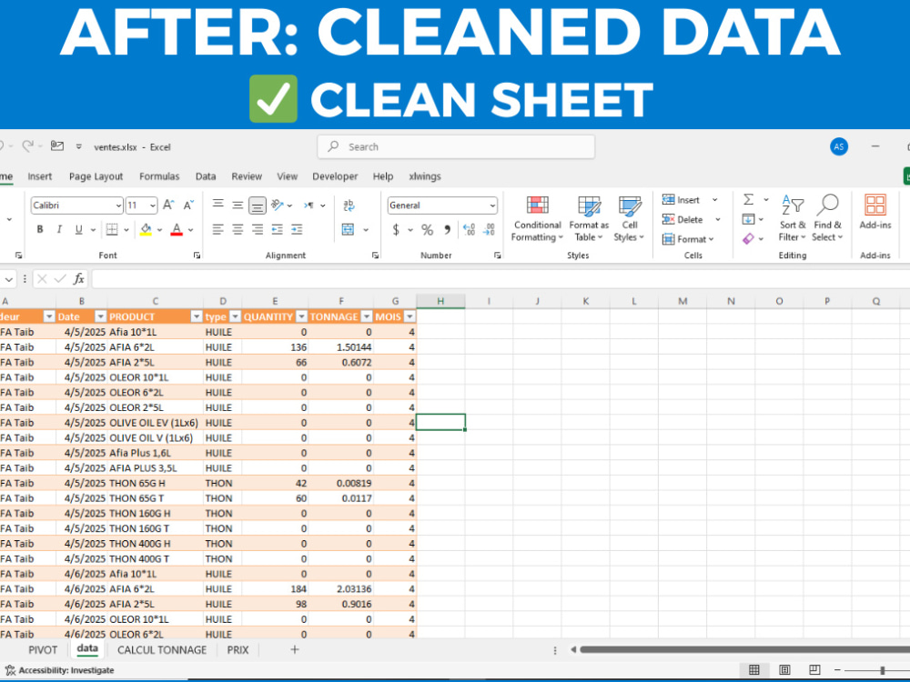
Task: Toggle Underline formatting
Action: pyautogui.click(x=78, y=230)
